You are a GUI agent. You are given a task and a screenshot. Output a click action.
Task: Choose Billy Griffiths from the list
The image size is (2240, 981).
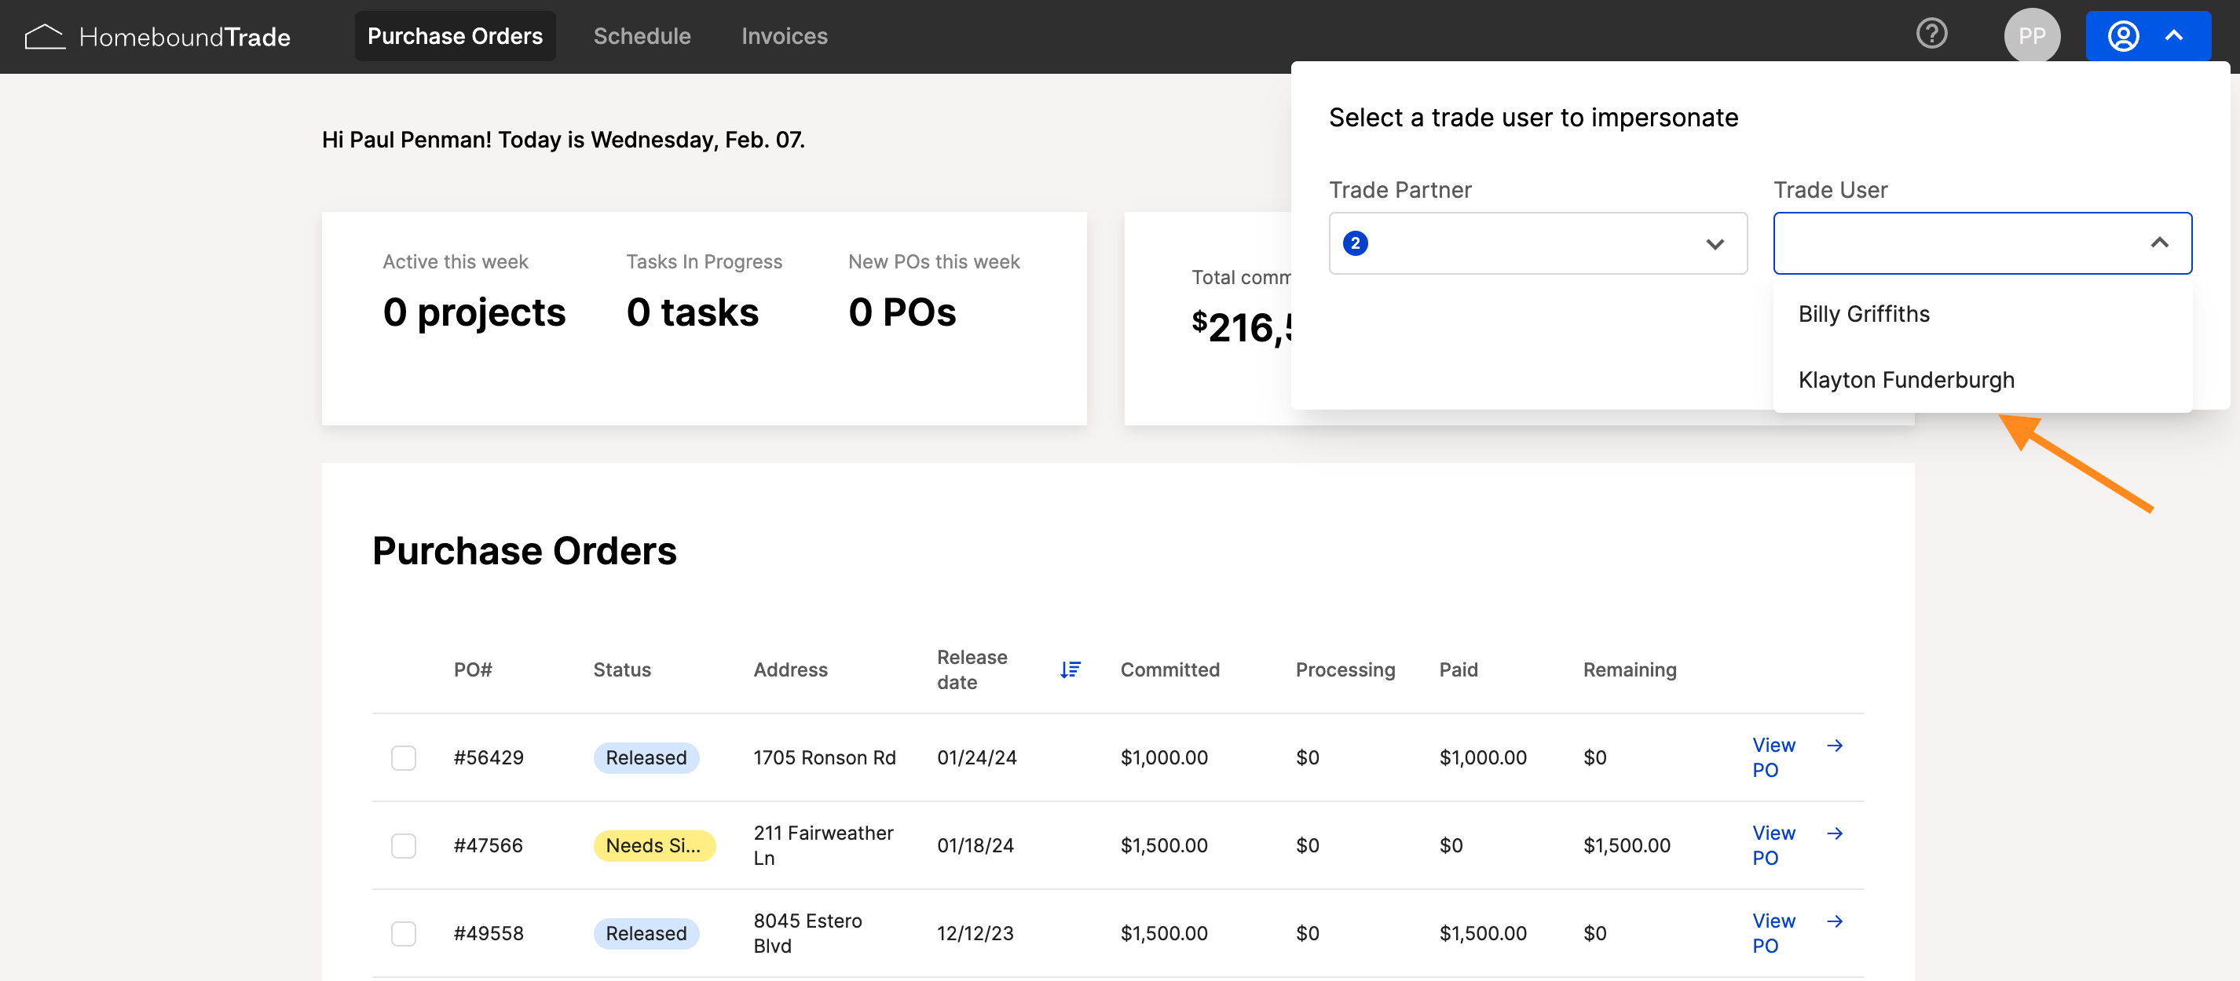(1982, 314)
